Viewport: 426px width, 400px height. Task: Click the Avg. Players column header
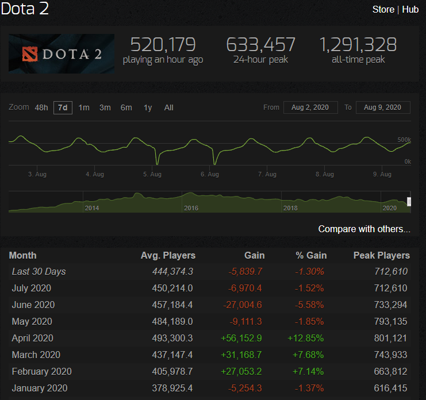[168, 256]
